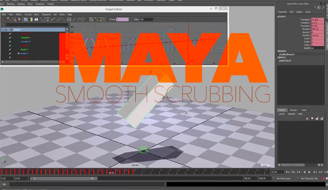Click the current time field showing 21.00

(x=277, y=172)
